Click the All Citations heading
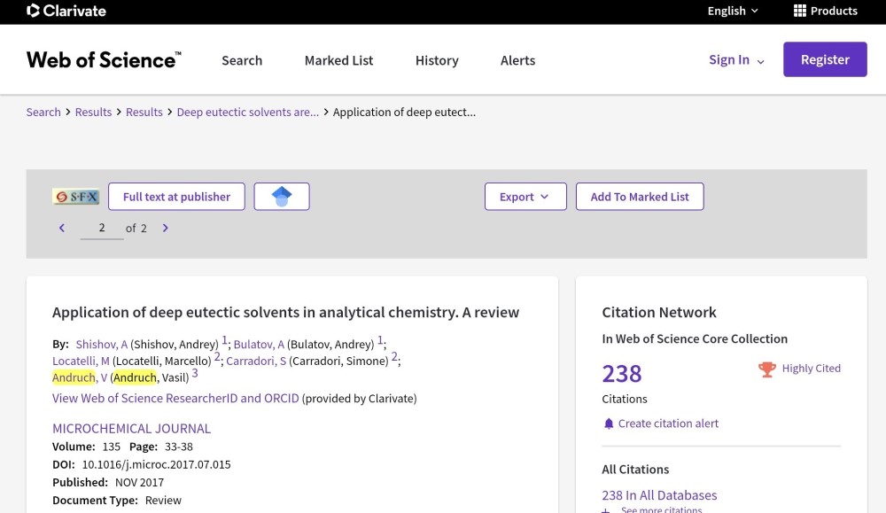886x513 pixels. click(635, 470)
